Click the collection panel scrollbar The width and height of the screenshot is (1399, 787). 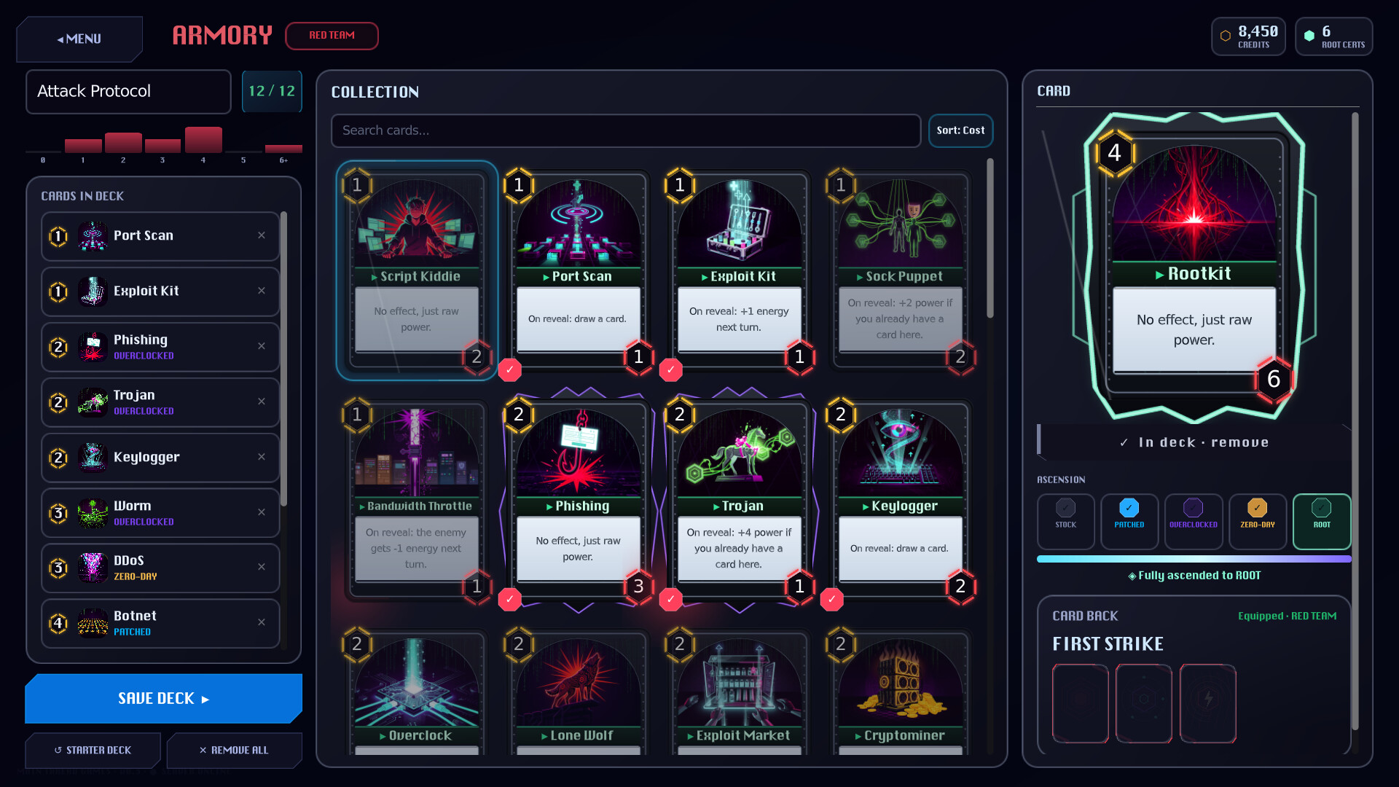tap(990, 238)
